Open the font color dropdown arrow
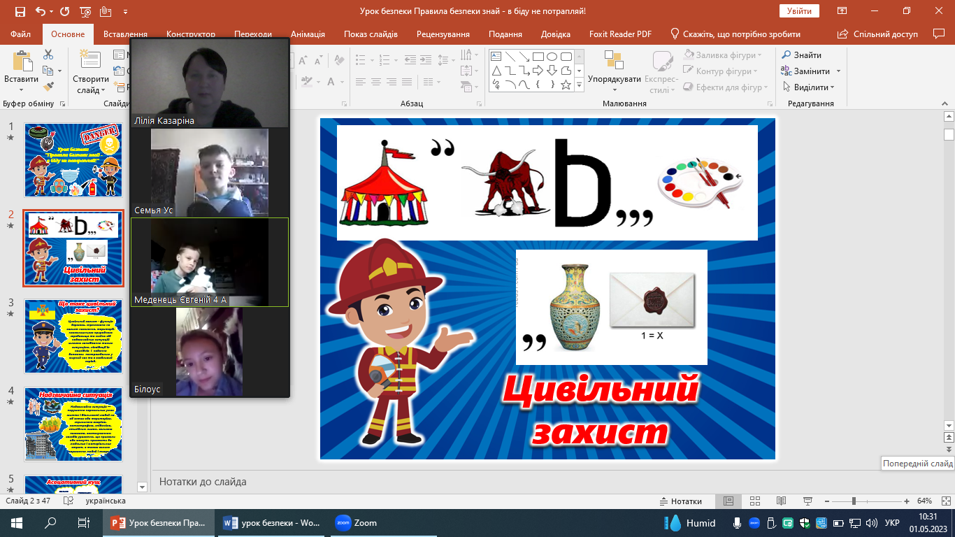 pyautogui.click(x=342, y=82)
